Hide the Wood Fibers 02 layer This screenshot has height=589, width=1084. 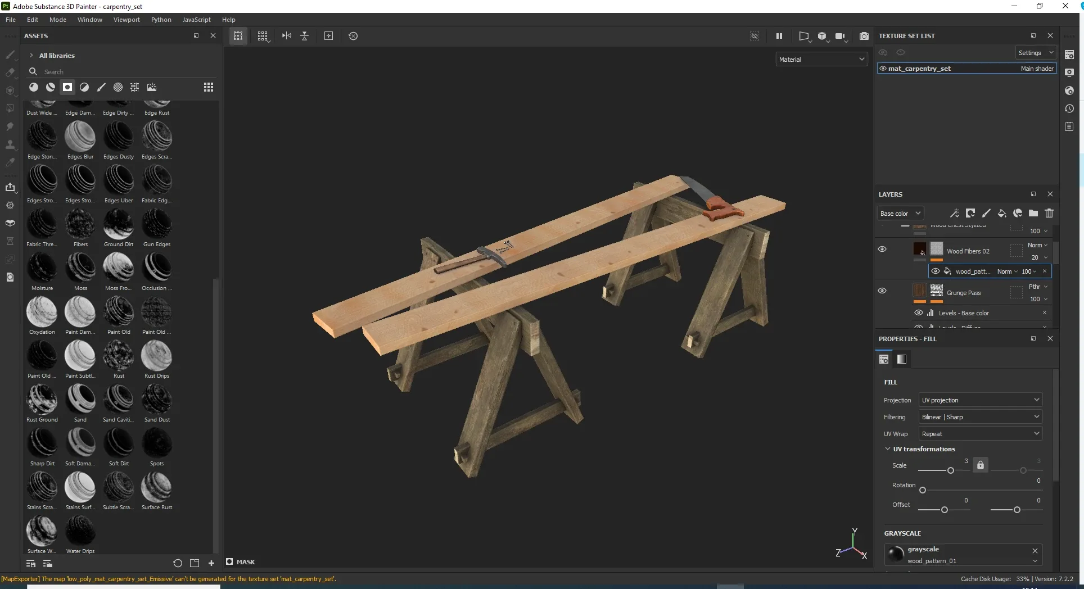pyautogui.click(x=882, y=249)
